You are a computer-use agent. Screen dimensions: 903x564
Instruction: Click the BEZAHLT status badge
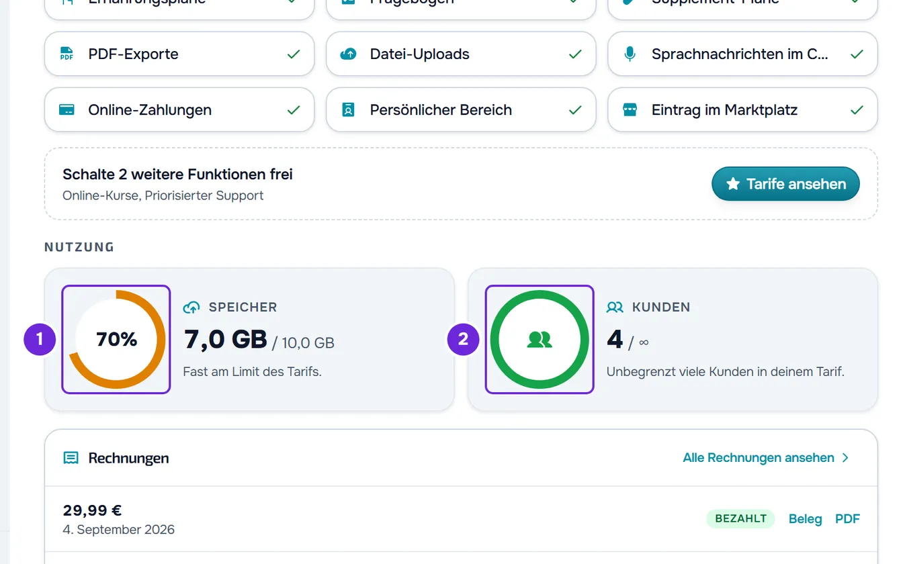click(x=740, y=519)
